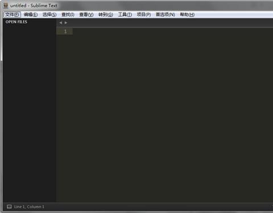Image resolution: width=273 pixels, height=213 pixels.
Task: Click line number 1 in the gutter
Action: 65,31
